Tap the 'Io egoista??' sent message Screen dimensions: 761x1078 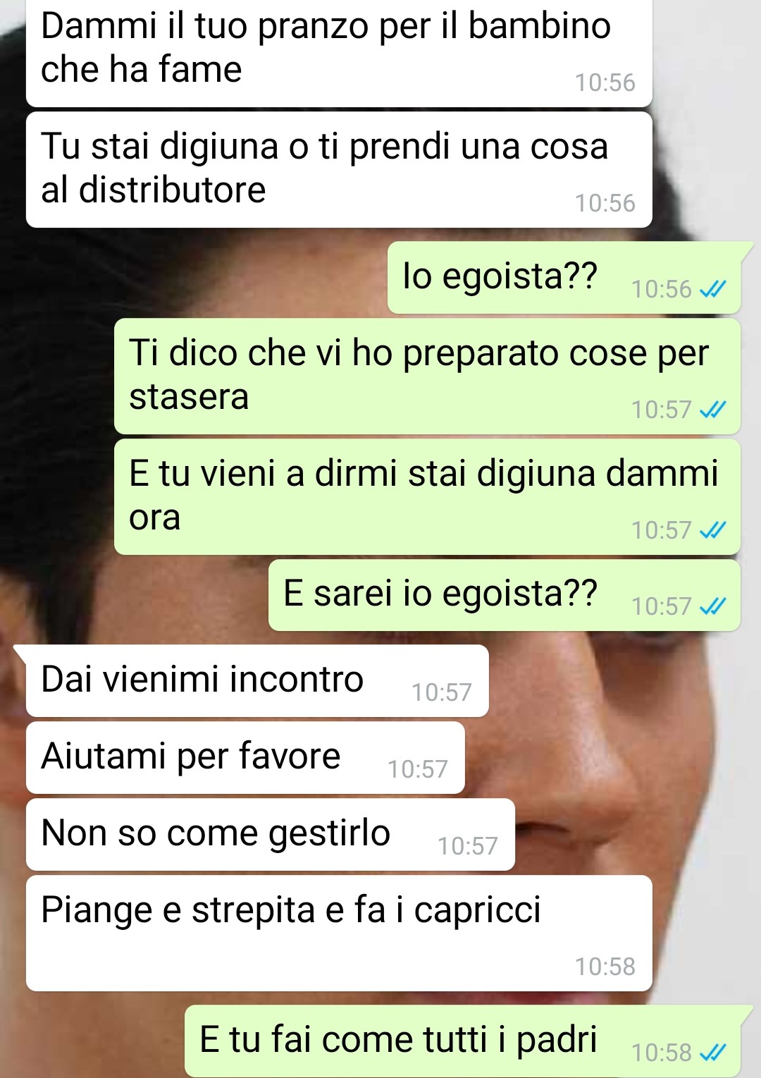564,277
